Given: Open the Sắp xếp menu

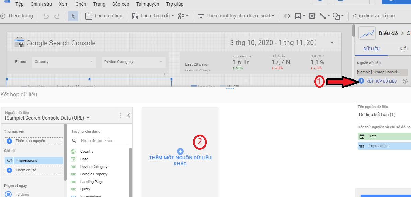Looking at the screenshot, I should click(x=121, y=4).
